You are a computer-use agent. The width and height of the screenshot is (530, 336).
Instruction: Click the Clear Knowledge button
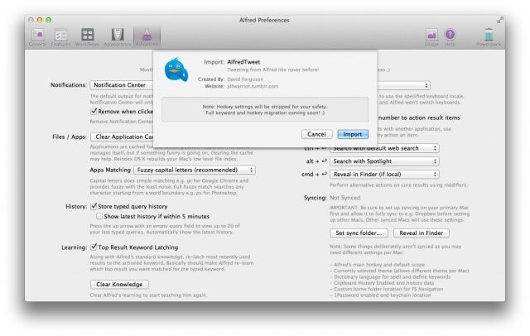pos(119,285)
